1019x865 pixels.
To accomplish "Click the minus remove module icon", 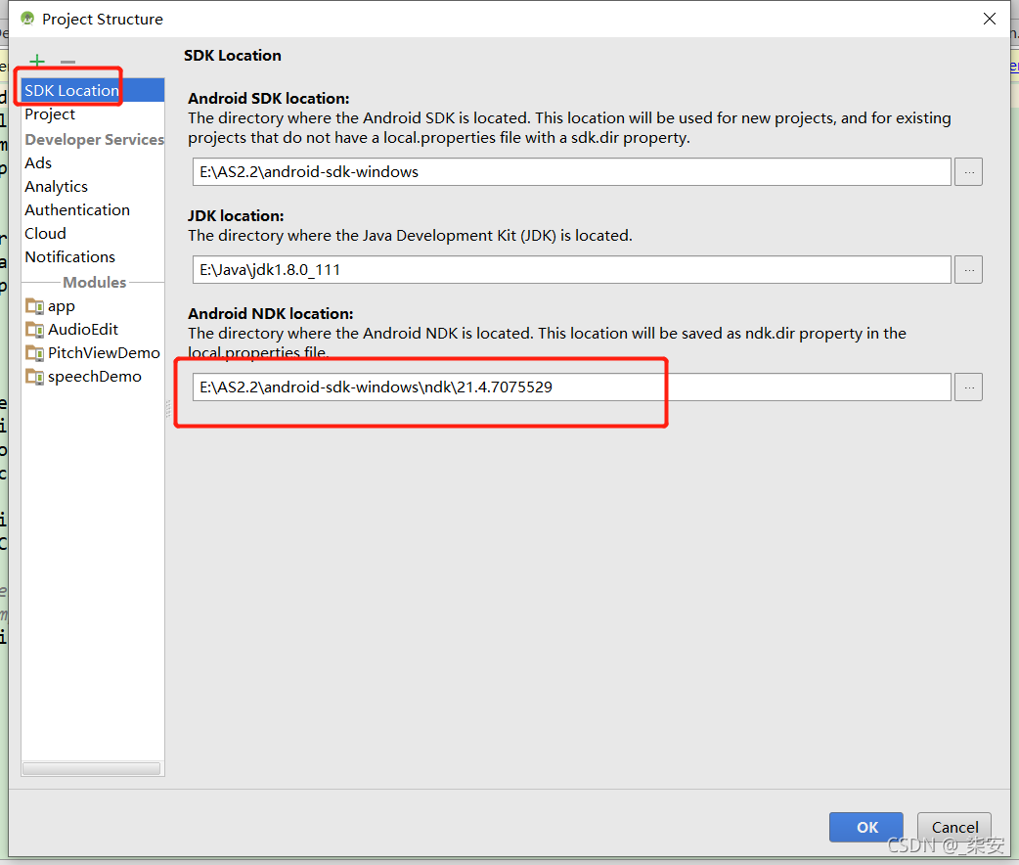I will click(67, 62).
